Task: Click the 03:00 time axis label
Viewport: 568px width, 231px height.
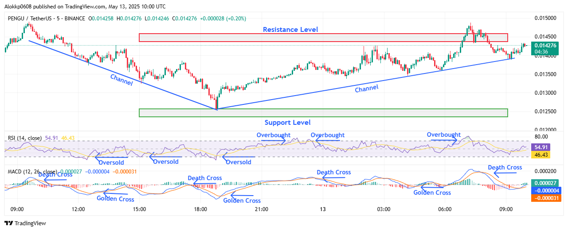Action: click(384, 209)
